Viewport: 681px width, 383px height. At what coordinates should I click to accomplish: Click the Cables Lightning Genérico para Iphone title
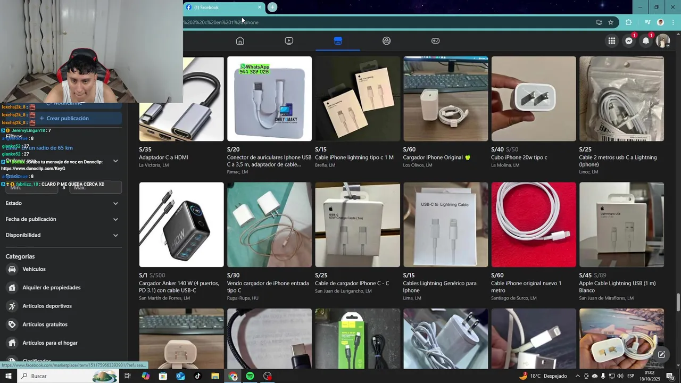(x=440, y=287)
